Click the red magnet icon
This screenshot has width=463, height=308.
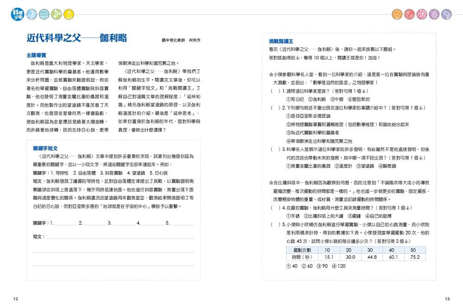tap(410, 14)
